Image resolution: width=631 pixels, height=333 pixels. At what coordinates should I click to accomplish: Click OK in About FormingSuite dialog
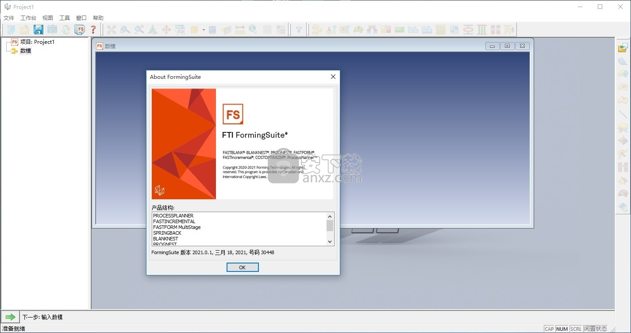242,267
